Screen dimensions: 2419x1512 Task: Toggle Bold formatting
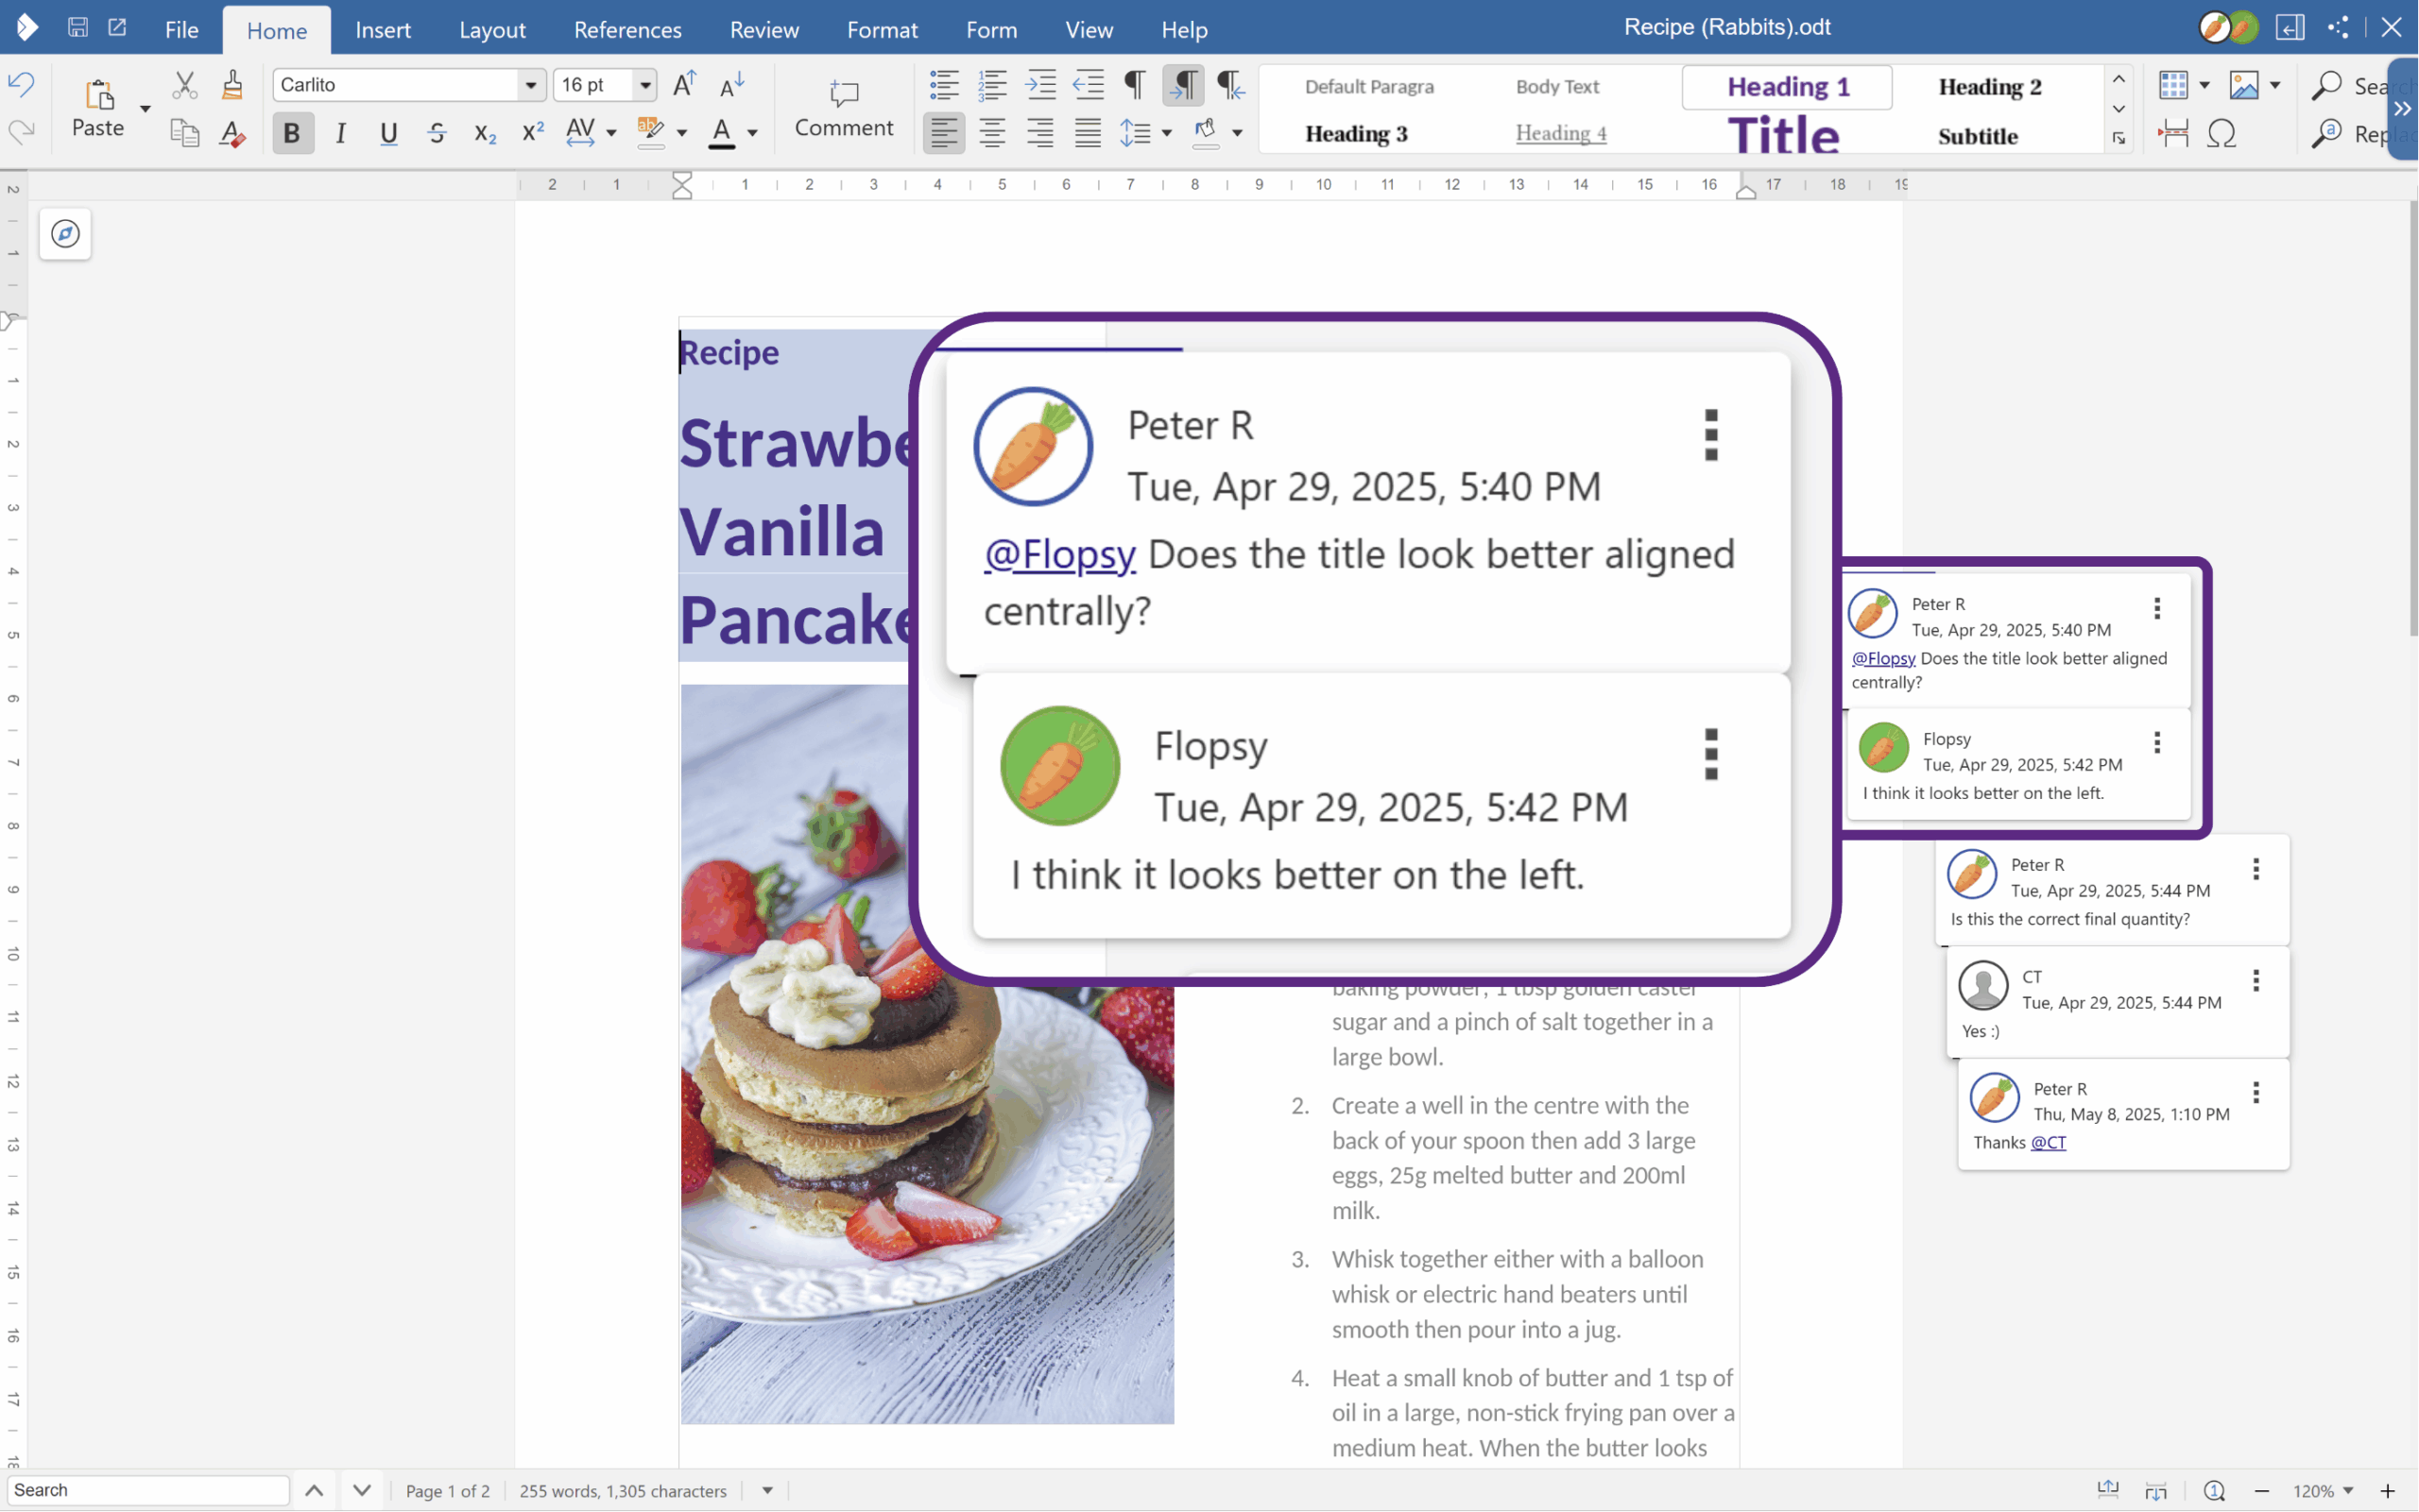[292, 133]
